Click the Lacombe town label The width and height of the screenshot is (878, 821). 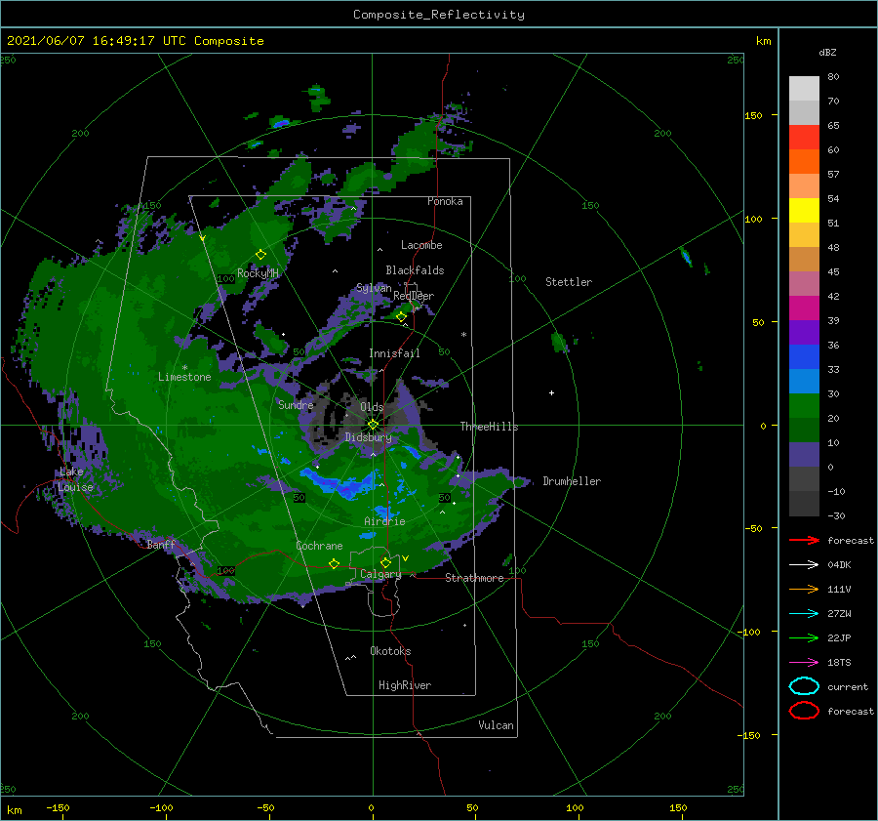click(421, 245)
